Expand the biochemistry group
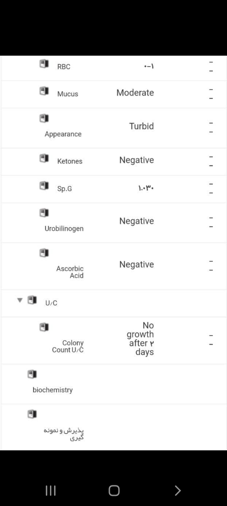 coord(53,390)
